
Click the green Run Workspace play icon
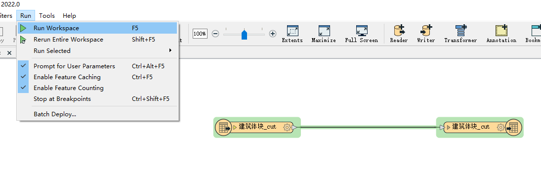(x=23, y=28)
